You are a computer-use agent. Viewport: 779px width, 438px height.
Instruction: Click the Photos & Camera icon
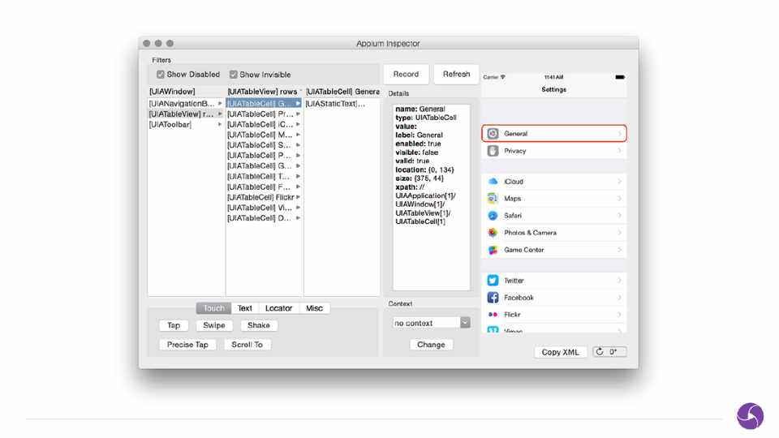click(493, 233)
